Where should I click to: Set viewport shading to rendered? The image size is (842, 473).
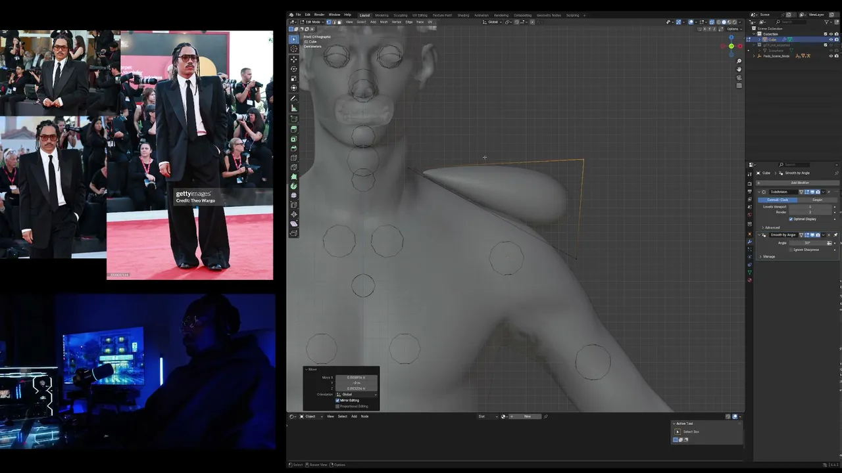(734, 22)
